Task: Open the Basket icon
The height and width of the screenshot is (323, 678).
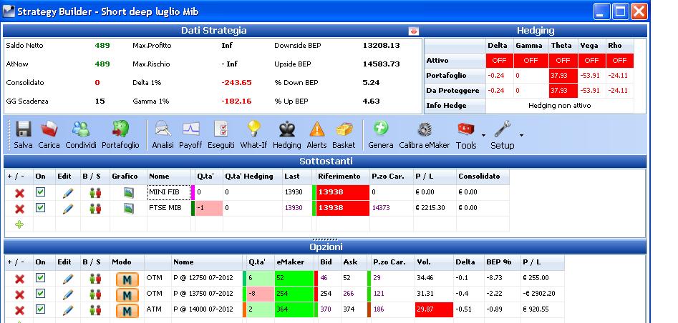Action: [344, 129]
